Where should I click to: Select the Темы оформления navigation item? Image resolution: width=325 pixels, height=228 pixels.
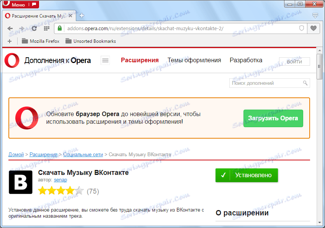tap(194, 60)
